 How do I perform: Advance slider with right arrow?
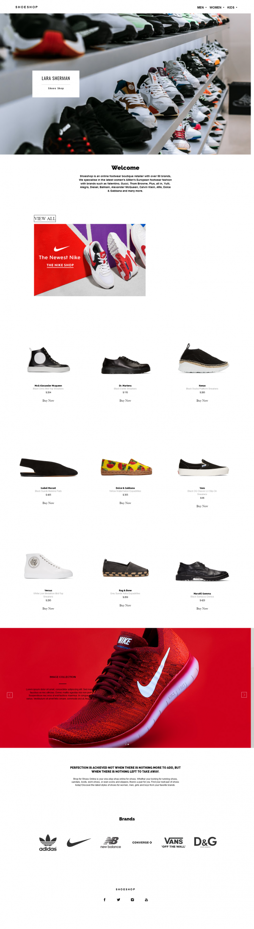(x=244, y=695)
